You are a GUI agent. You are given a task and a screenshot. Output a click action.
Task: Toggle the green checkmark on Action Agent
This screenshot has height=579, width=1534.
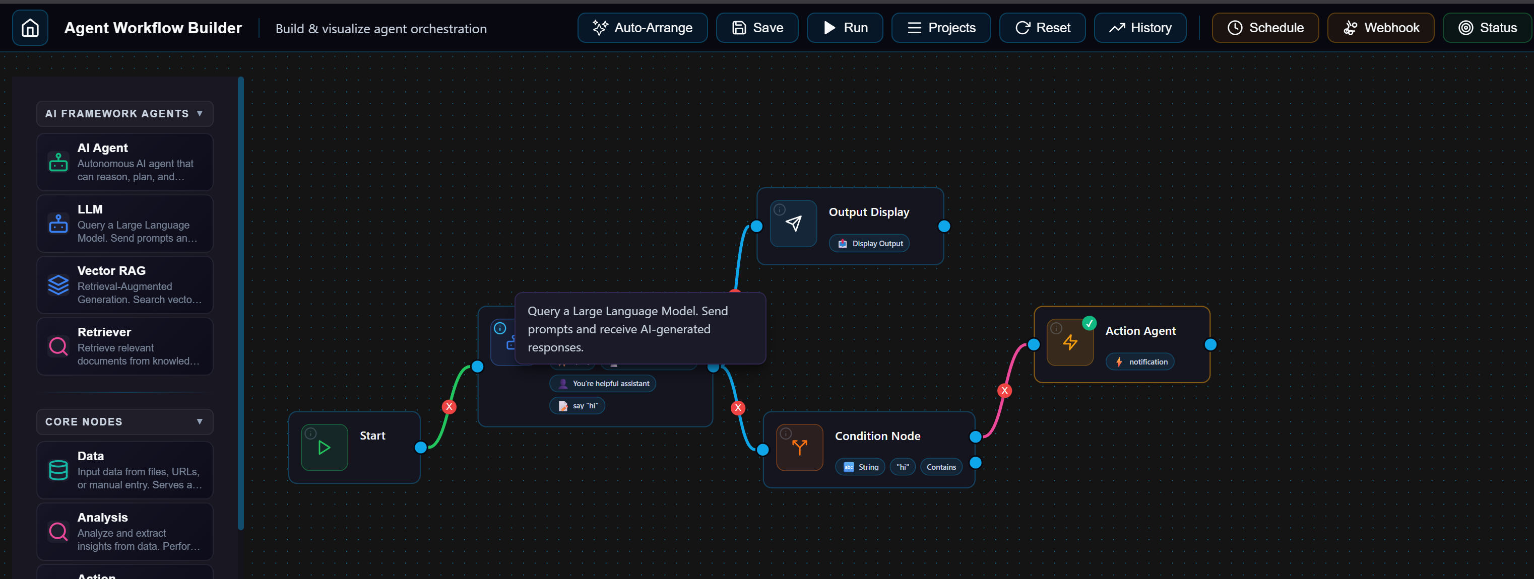1090,323
